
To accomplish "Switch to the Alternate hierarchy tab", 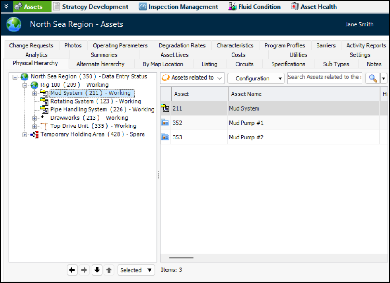I will click(x=100, y=64).
